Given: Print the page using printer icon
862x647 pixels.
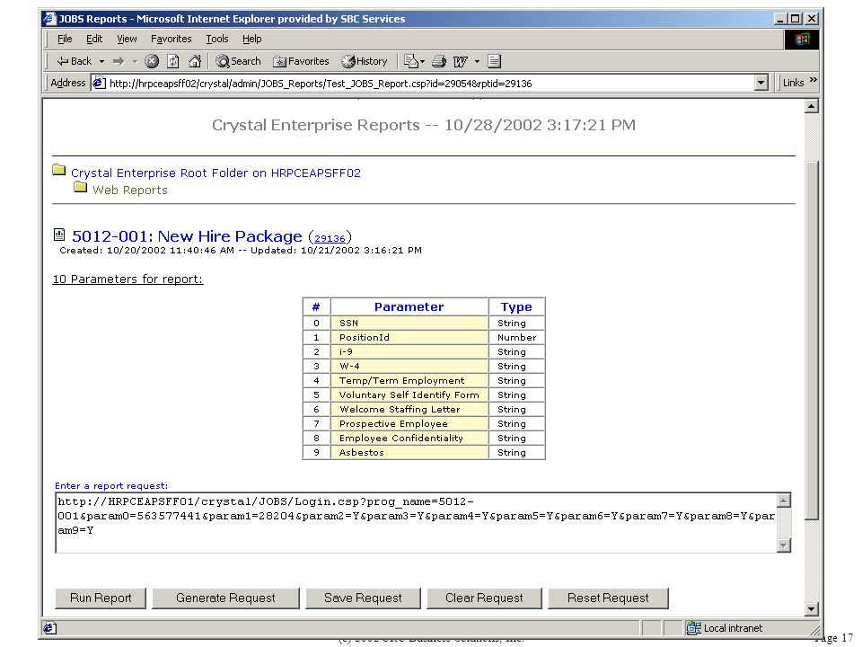Looking at the screenshot, I should [x=439, y=61].
